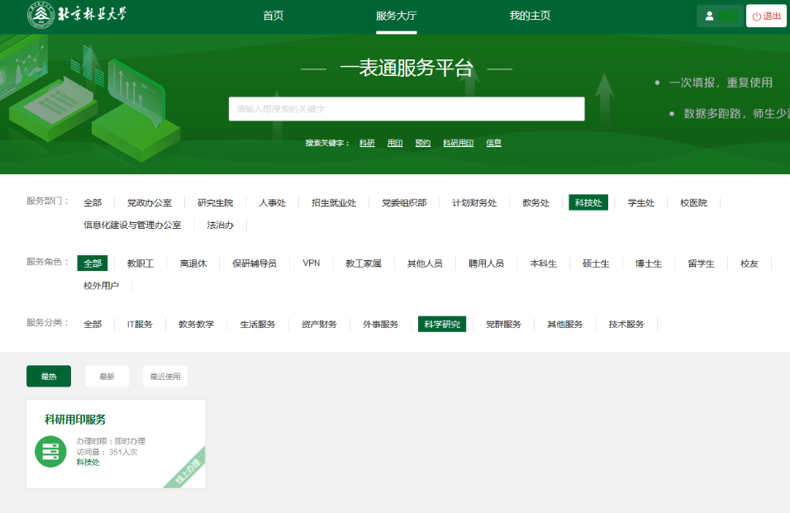This screenshot has width=790, height=513.
Task: Select the 最热 sort button
Action: (x=49, y=376)
